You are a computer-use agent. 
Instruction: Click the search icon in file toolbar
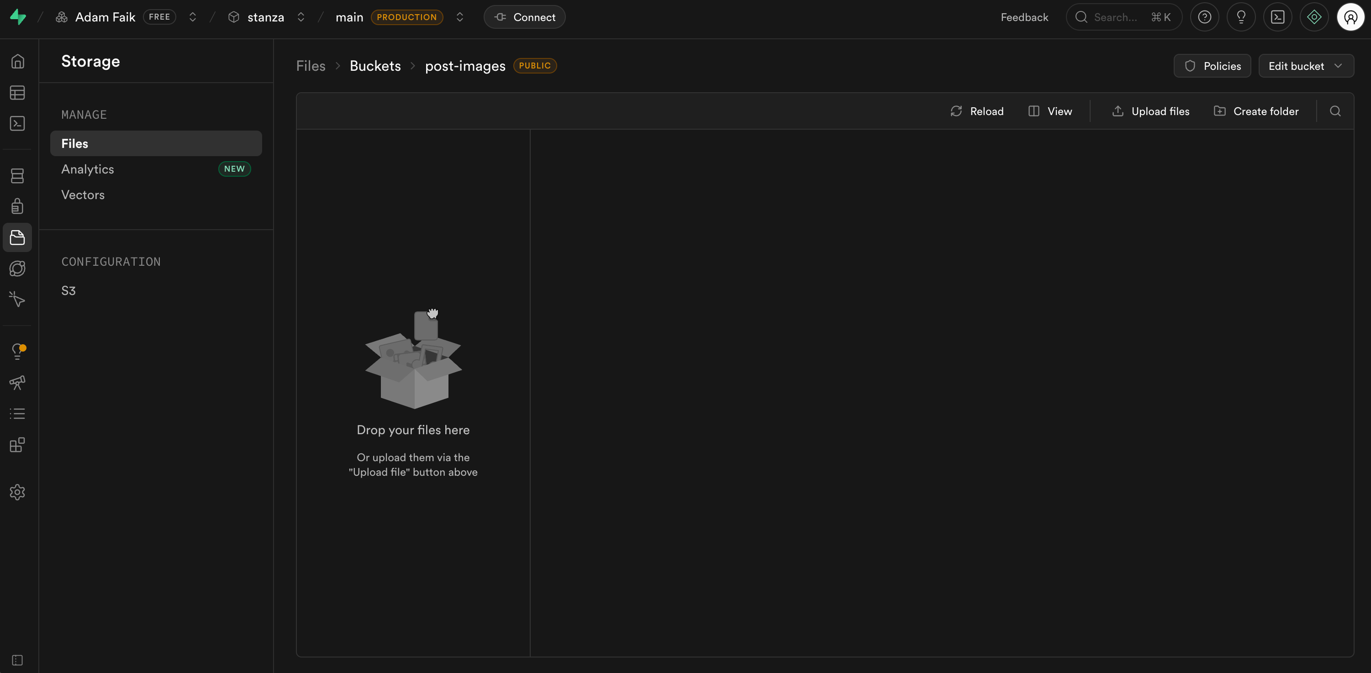click(x=1335, y=111)
